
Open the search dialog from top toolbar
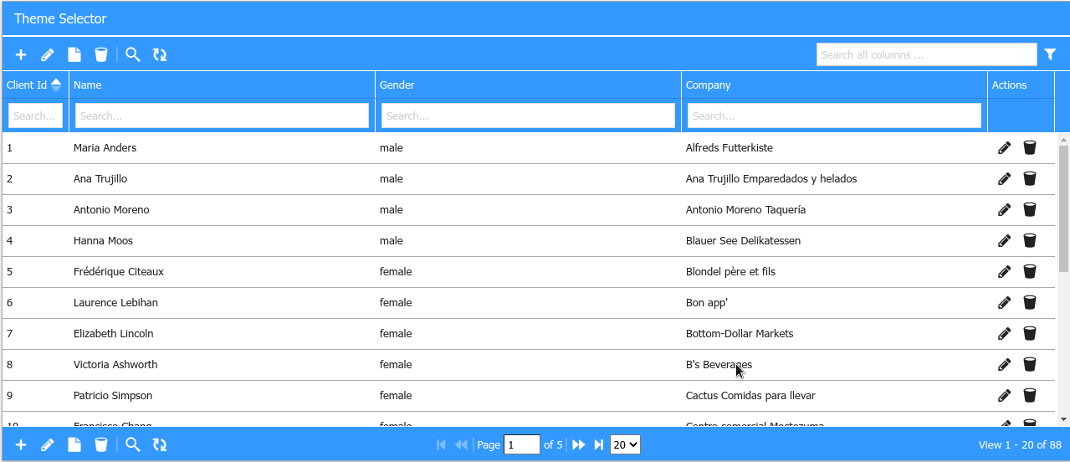pos(133,55)
